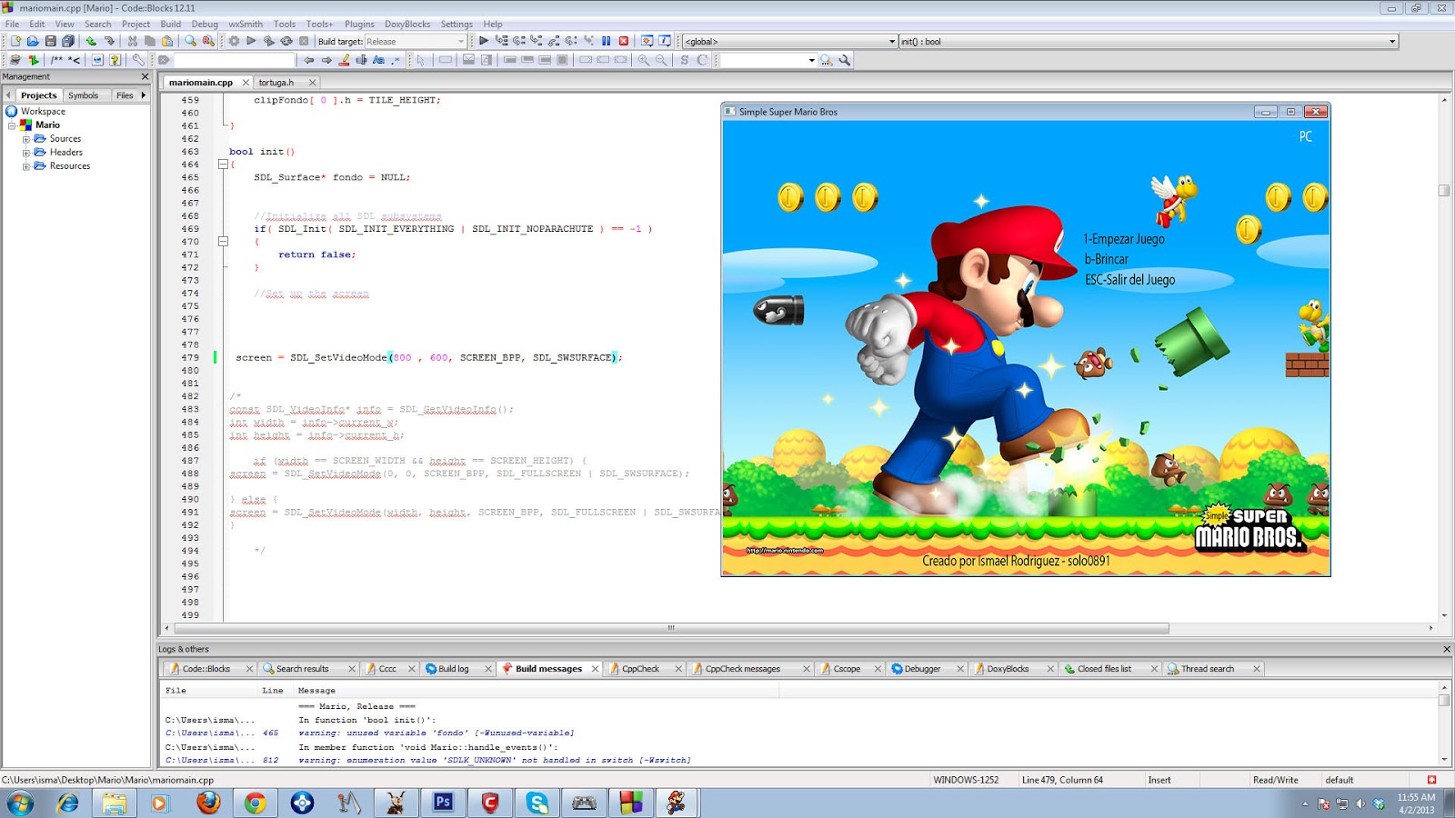This screenshot has height=818, width=1455.
Task: Open Google Chrome from the taskbar
Action: coord(256,803)
